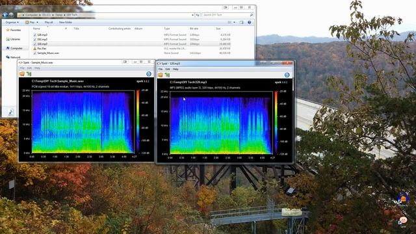Click New folder in Explorer toolbar
The width and height of the screenshot is (416, 234).
65,22
